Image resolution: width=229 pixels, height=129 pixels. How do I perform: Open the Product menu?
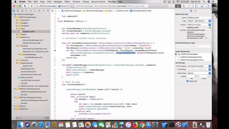76,1
